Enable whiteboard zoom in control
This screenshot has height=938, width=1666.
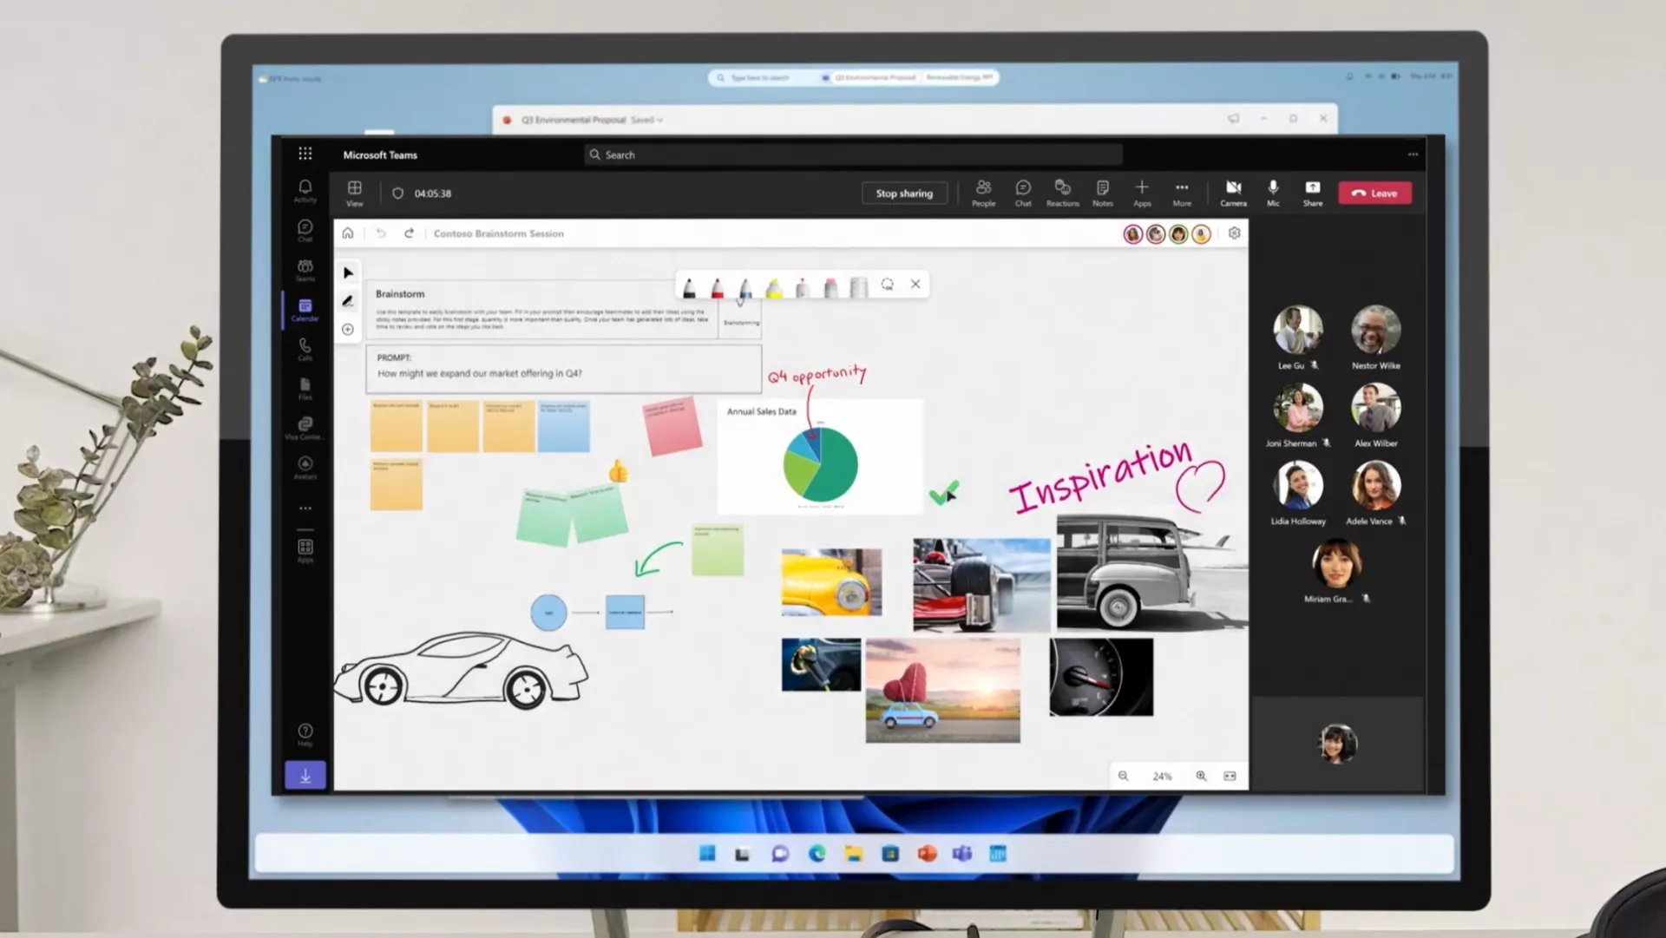[1199, 776]
